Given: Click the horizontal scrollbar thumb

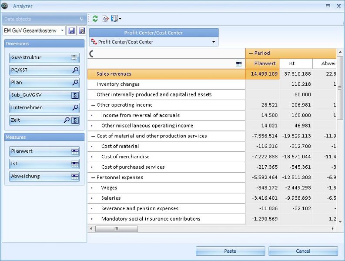Looking at the screenshot, I should pos(117,229).
